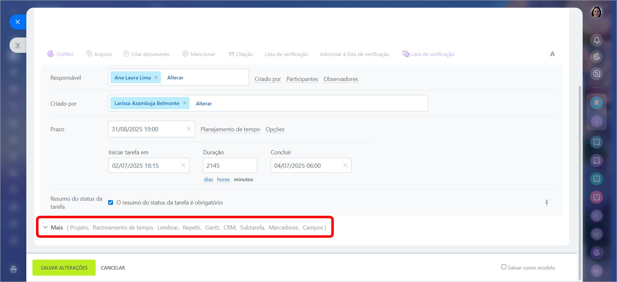Open the CoPilot assistant

coord(60,54)
